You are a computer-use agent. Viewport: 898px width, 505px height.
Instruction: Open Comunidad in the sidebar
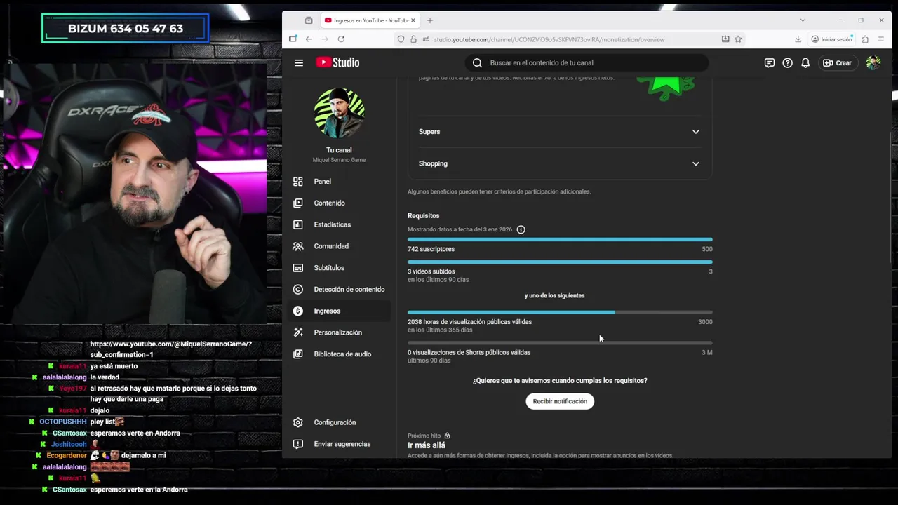(x=339, y=246)
